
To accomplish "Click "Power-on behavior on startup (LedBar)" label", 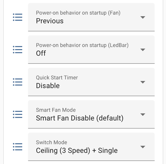I will click(x=82, y=45).
